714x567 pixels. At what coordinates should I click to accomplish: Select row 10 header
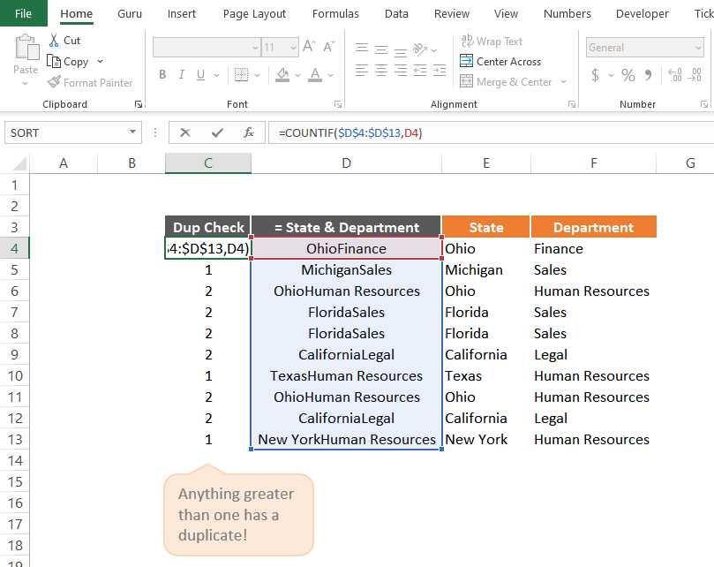15,376
